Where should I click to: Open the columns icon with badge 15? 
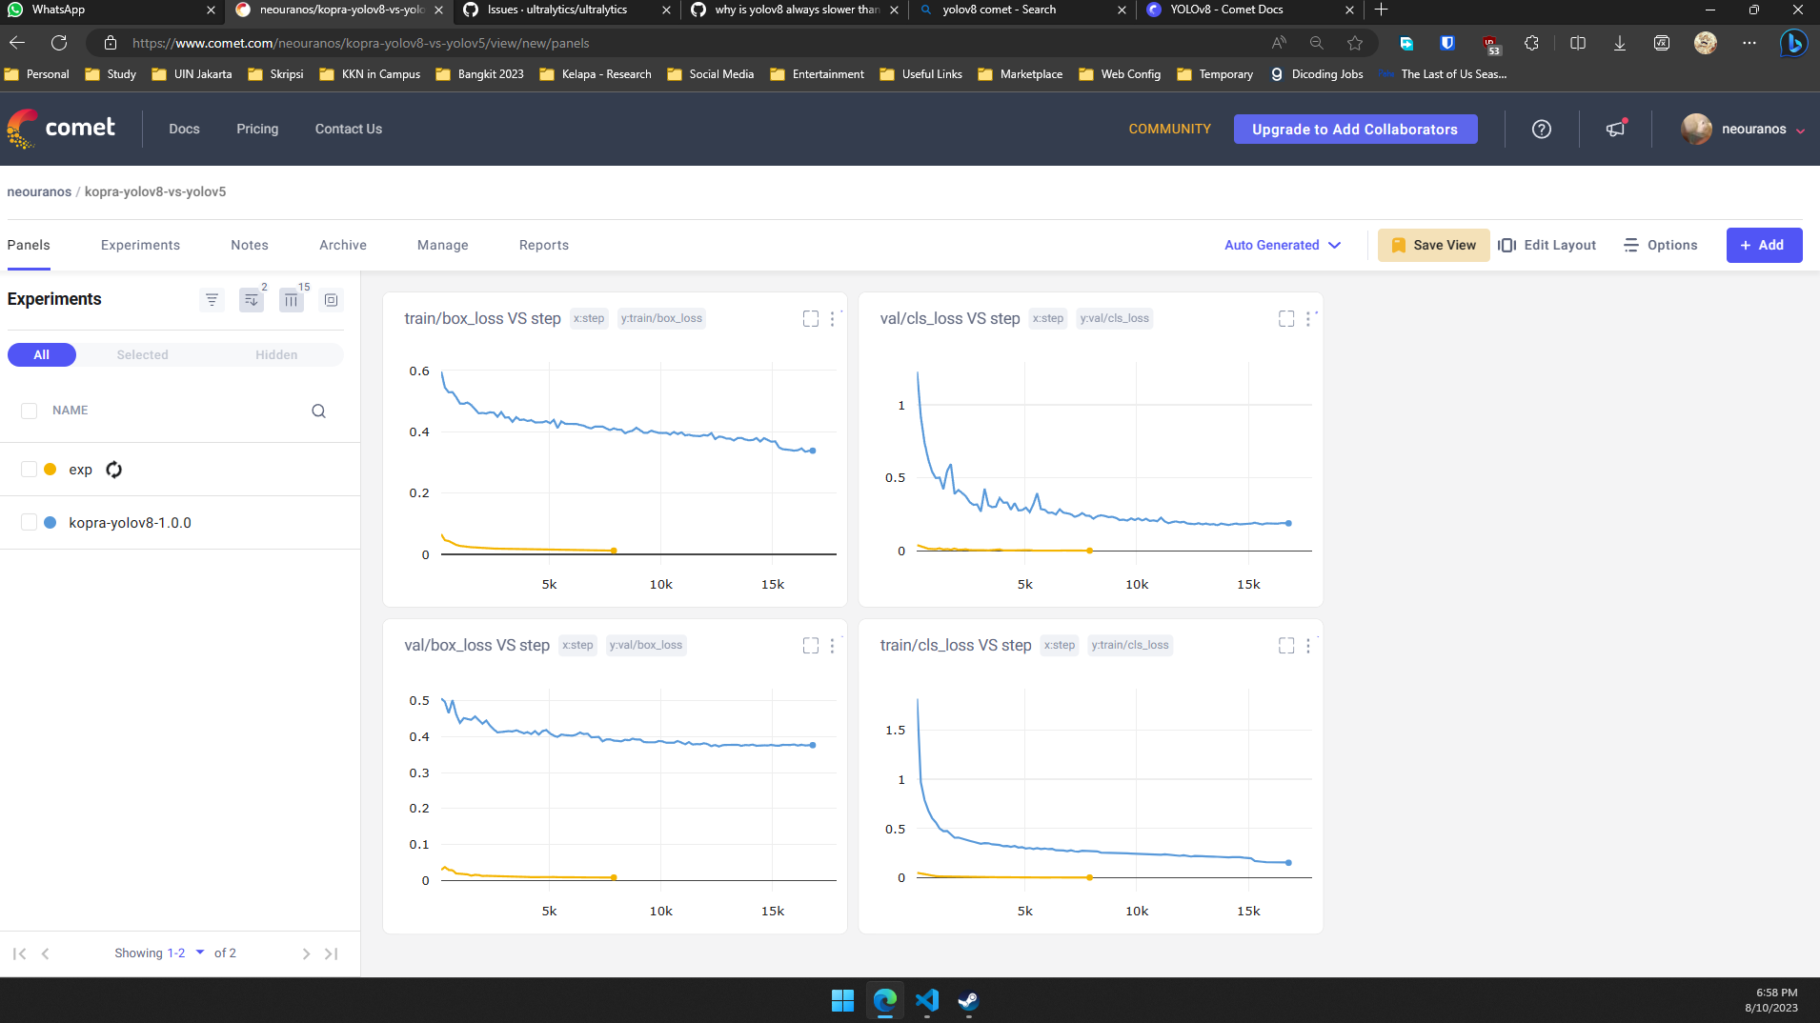tap(291, 299)
